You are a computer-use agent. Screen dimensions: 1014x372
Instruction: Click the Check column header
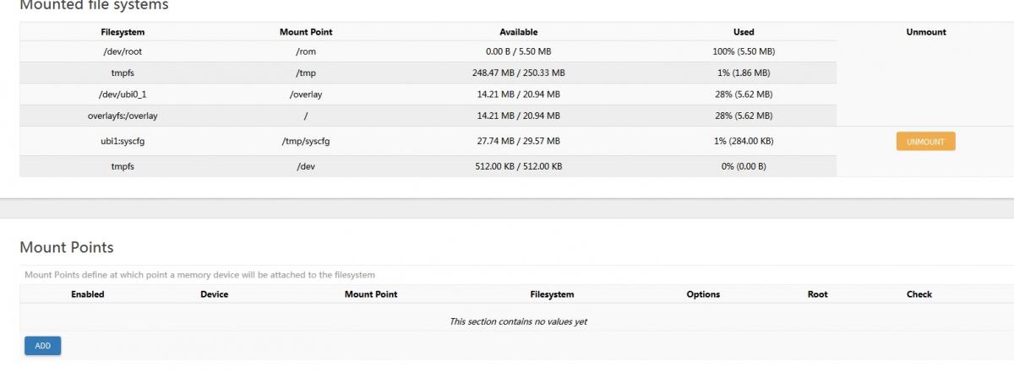pyautogui.click(x=919, y=294)
